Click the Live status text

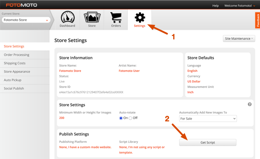pyautogui.click(x=62, y=82)
